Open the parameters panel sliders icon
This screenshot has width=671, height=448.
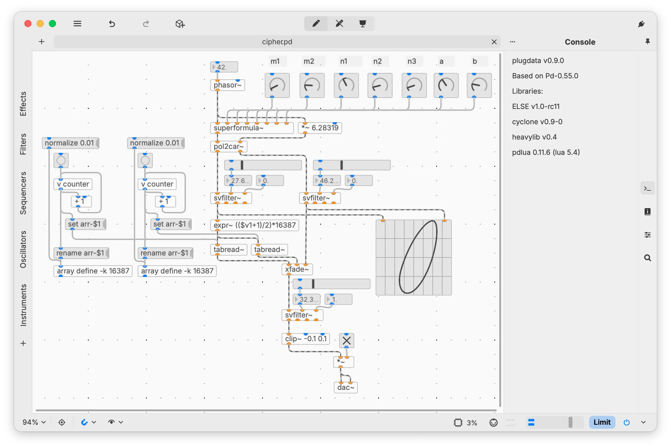[x=647, y=235]
